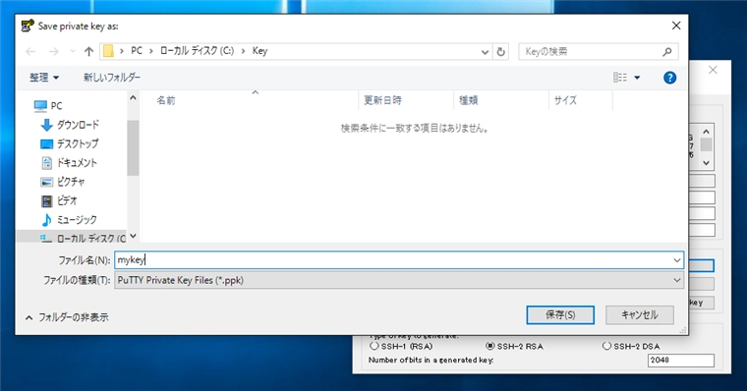Click the navigation pane scroll up arrow
The width and height of the screenshot is (747, 391).
click(x=133, y=97)
